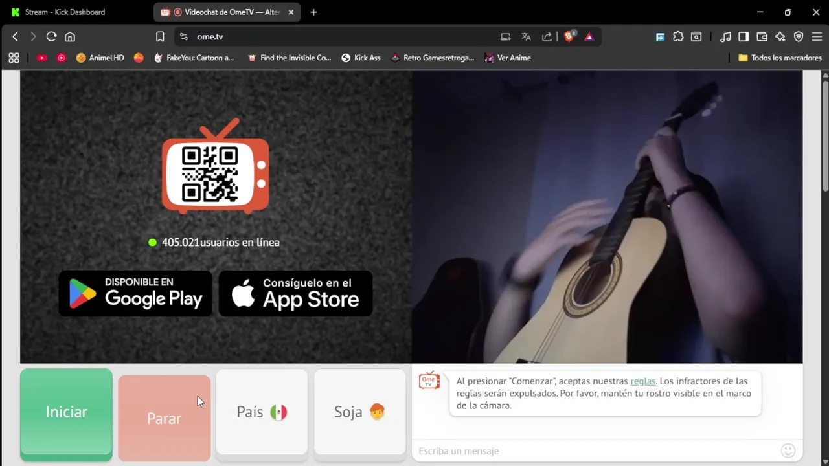
Task: Minimize the browser window
Action: click(760, 12)
